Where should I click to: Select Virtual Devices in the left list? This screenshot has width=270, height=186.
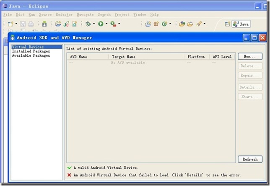36,47
